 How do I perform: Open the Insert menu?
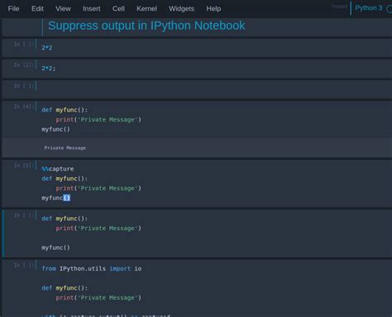click(x=92, y=9)
